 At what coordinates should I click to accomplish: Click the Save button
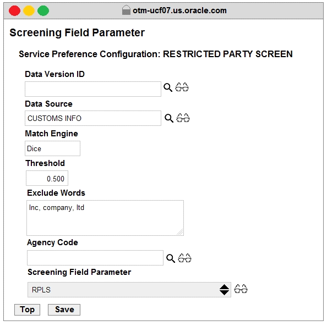(x=64, y=310)
